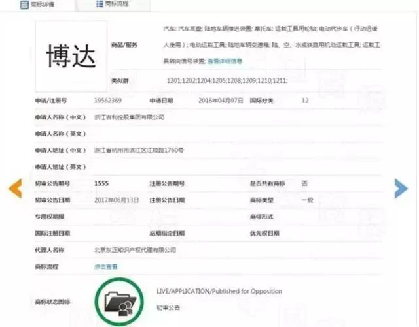Select shared trademark value 否
This screenshot has height=327, width=419.
point(304,183)
